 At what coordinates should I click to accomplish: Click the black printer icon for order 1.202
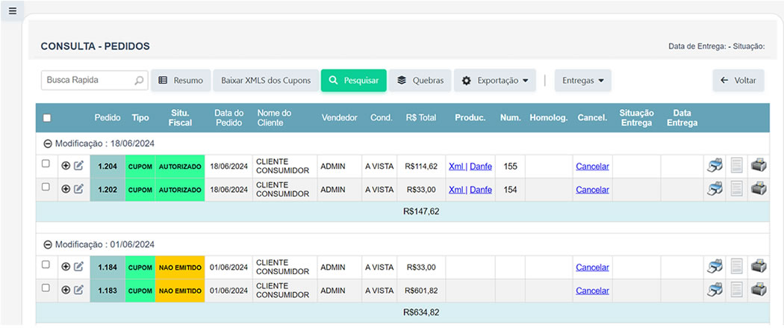click(759, 189)
